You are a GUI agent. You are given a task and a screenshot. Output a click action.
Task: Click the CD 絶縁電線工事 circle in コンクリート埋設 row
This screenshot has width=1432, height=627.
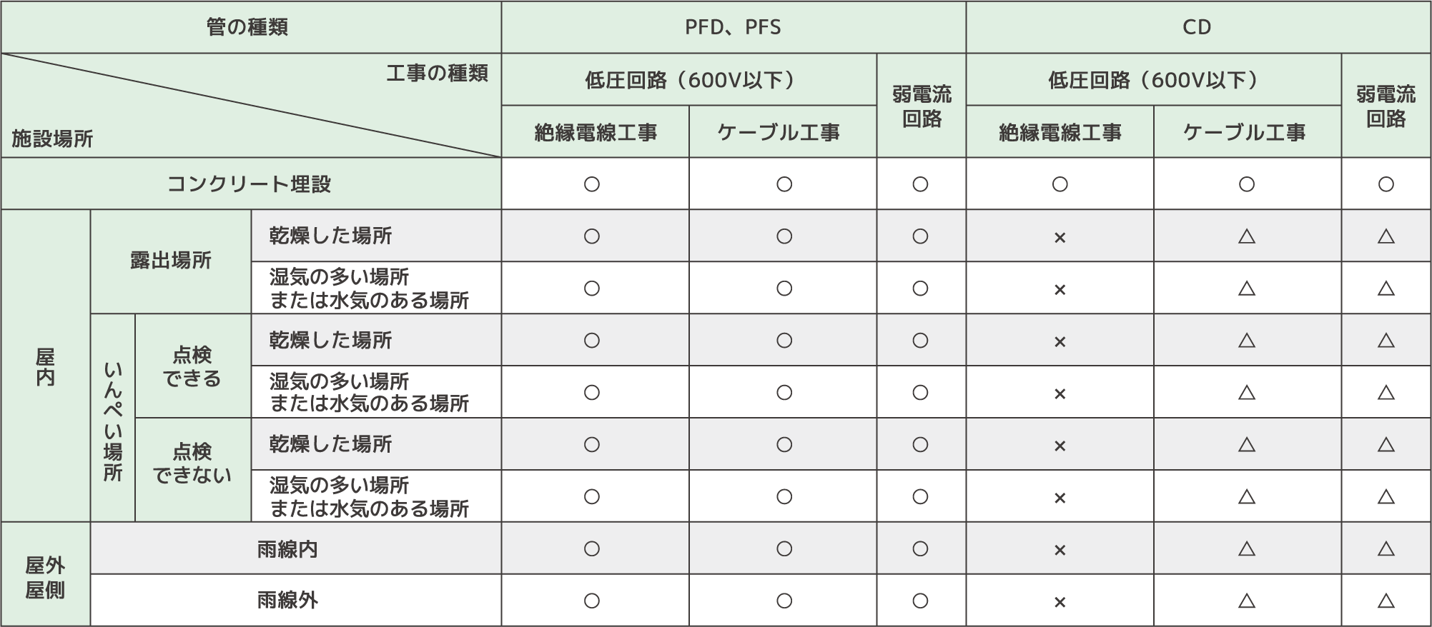pyautogui.click(x=1060, y=184)
